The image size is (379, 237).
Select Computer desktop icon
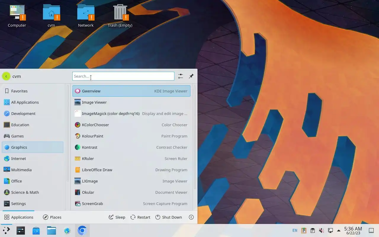coord(17,16)
